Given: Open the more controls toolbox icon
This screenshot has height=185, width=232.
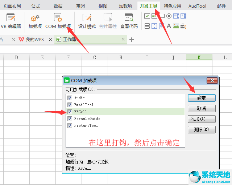Looking at the screenshot, I should 183,26.
